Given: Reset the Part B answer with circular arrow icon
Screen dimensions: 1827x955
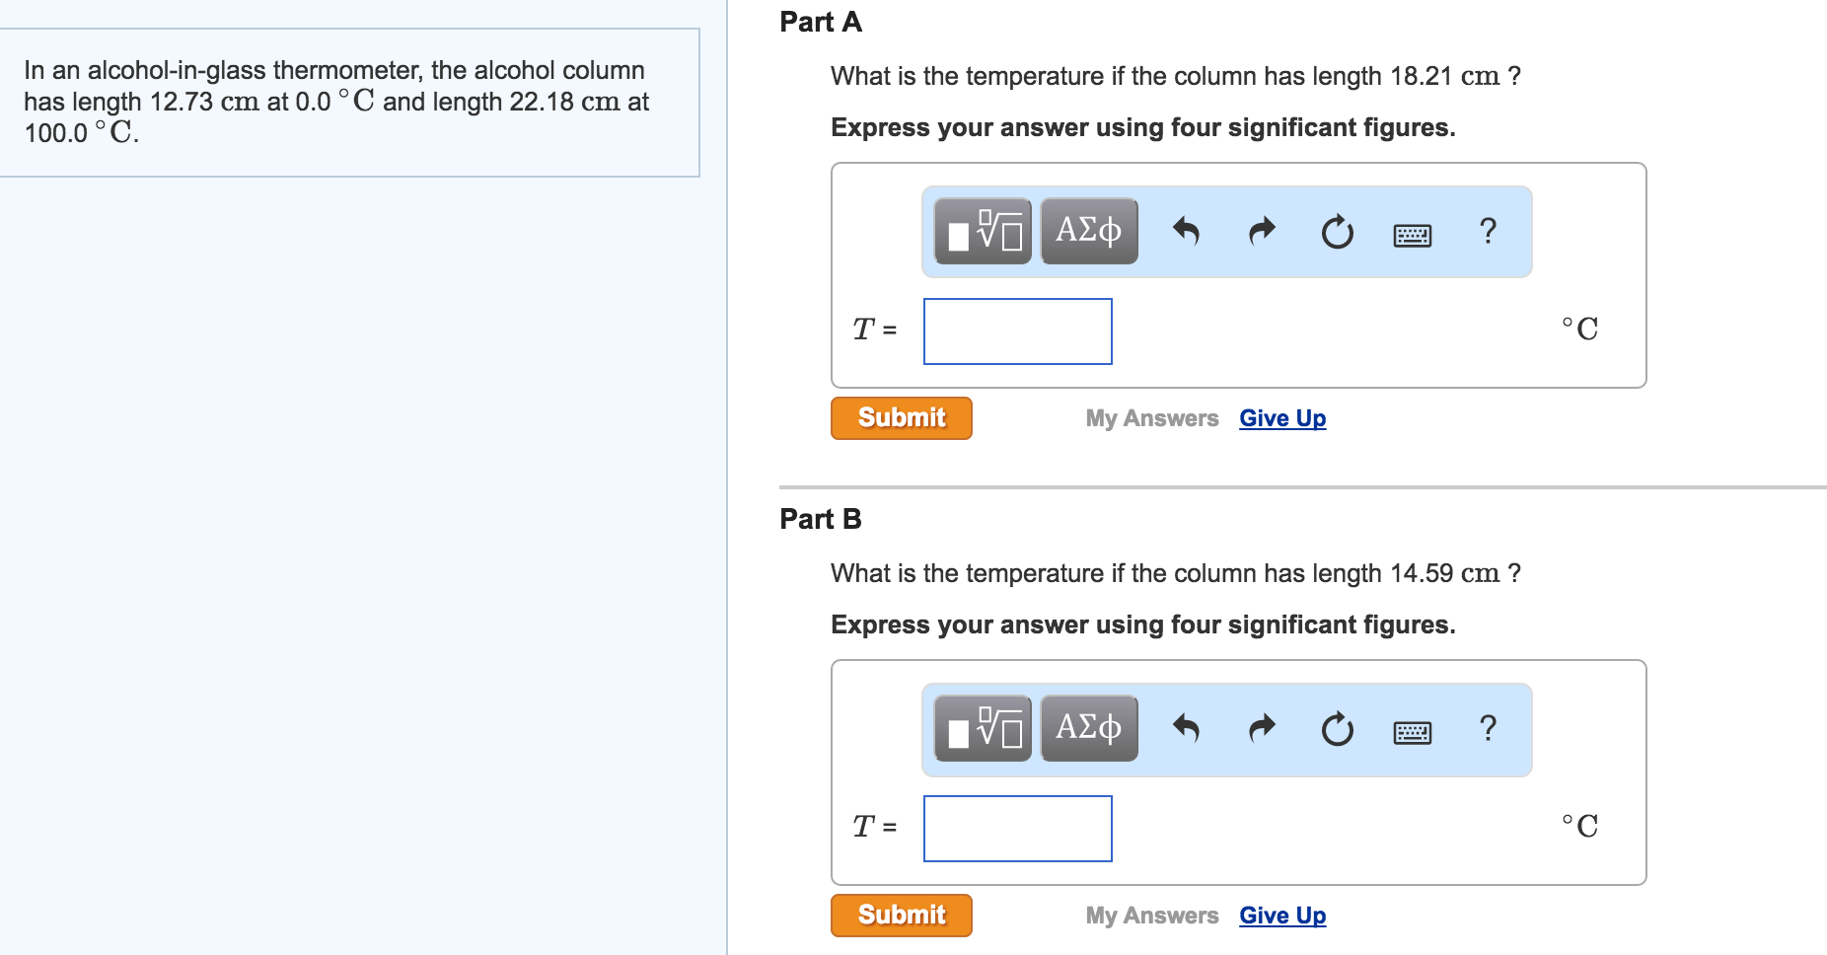Looking at the screenshot, I should (1337, 728).
